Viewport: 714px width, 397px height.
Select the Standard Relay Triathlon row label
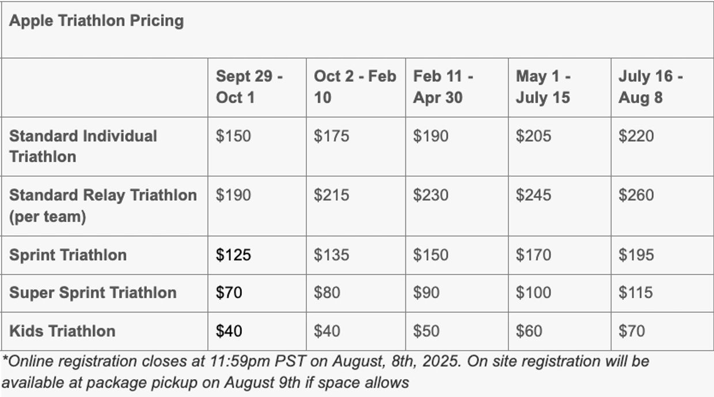click(x=102, y=205)
